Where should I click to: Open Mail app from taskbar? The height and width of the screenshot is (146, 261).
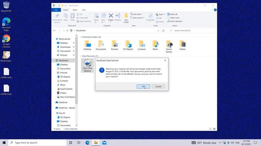click(104, 142)
